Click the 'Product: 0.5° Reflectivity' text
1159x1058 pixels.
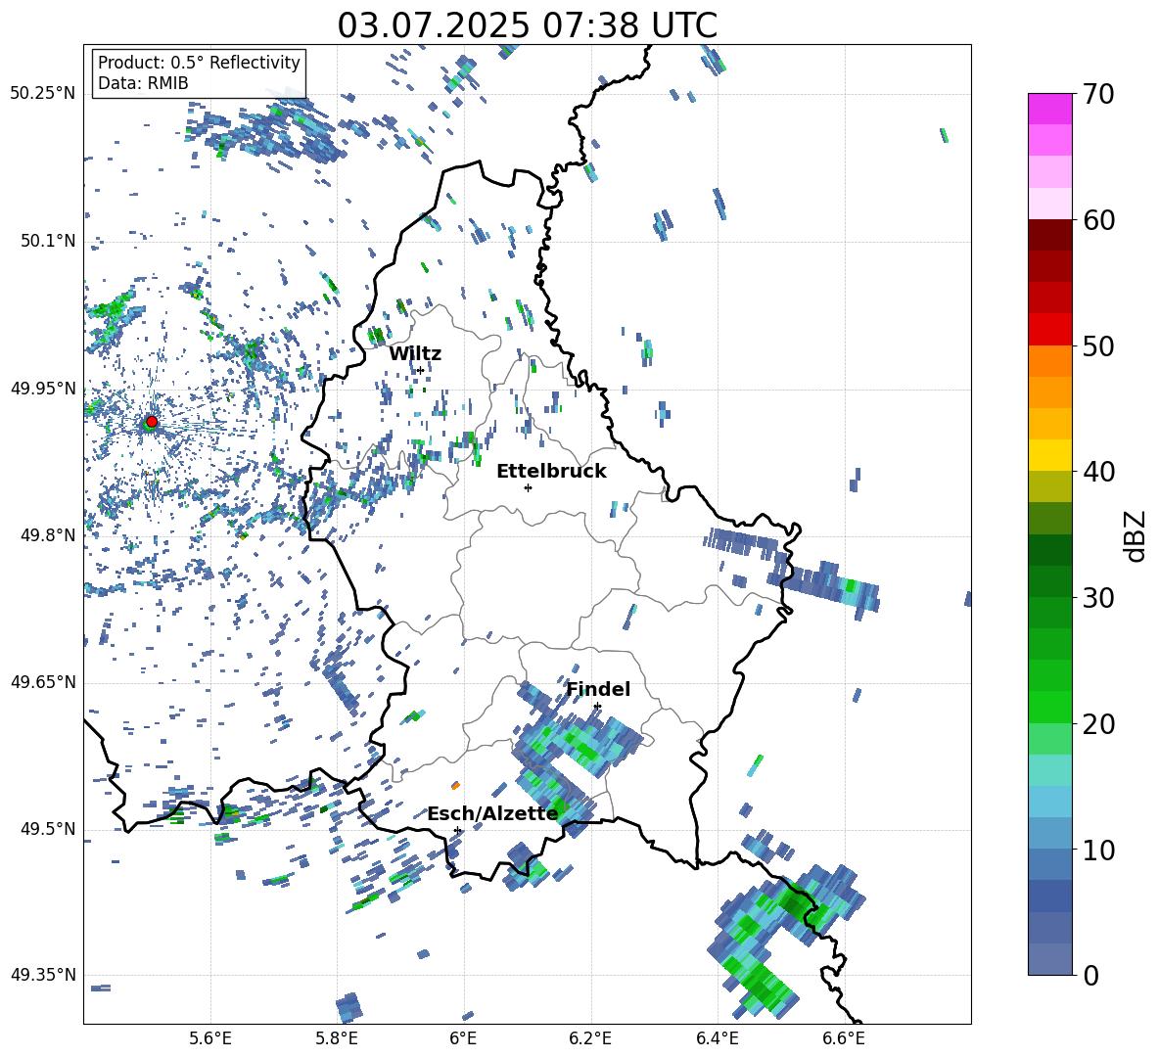coord(199,62)
